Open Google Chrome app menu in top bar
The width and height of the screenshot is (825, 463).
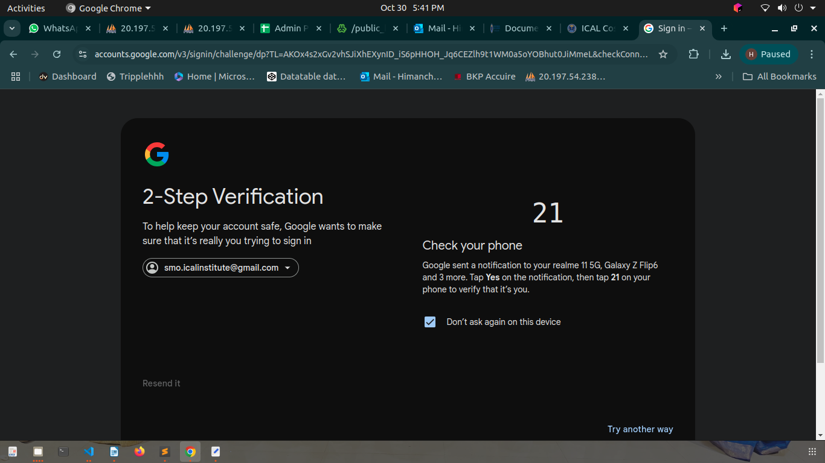pos(109,8)
